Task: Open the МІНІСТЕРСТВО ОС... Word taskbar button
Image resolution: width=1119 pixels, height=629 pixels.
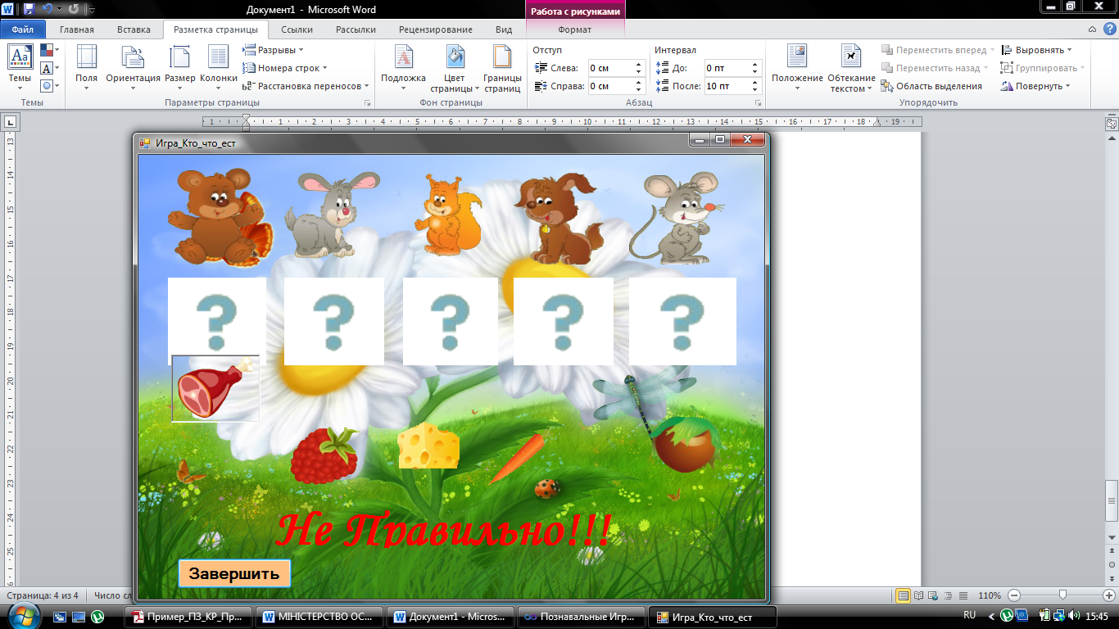Action: [x=319, y=616]
